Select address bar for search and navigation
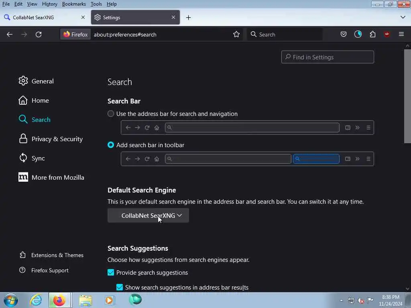411x308 pixels. (111, 113)
